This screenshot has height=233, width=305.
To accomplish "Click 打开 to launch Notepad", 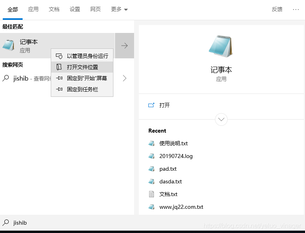I will pos(164,105).
